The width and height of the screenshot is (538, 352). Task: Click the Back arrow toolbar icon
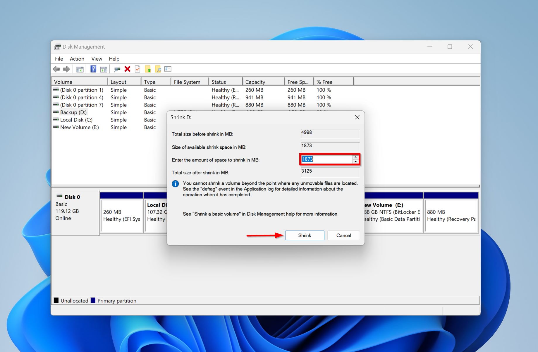56,69
